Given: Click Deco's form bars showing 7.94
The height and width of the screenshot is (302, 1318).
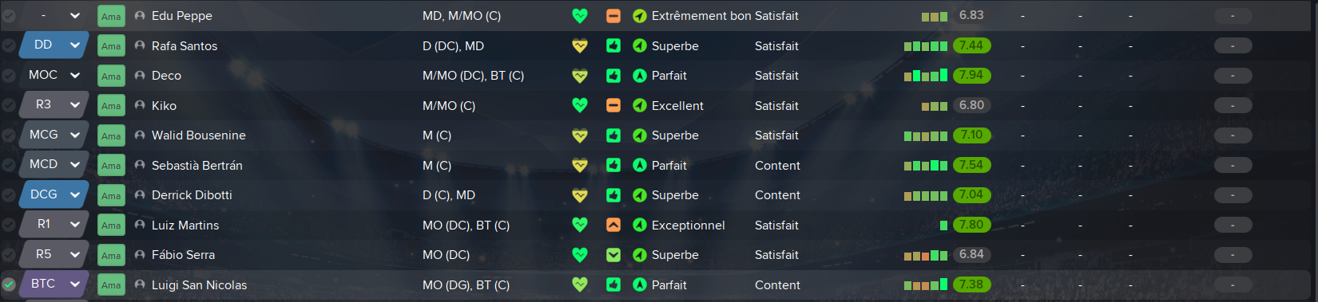Looking at the screenshot, I should (x=926, y=76).
